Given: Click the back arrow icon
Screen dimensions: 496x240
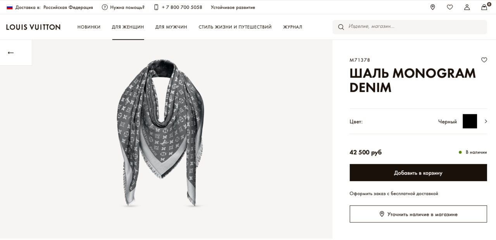Looking at the screenshot, I should coord(11,53).
